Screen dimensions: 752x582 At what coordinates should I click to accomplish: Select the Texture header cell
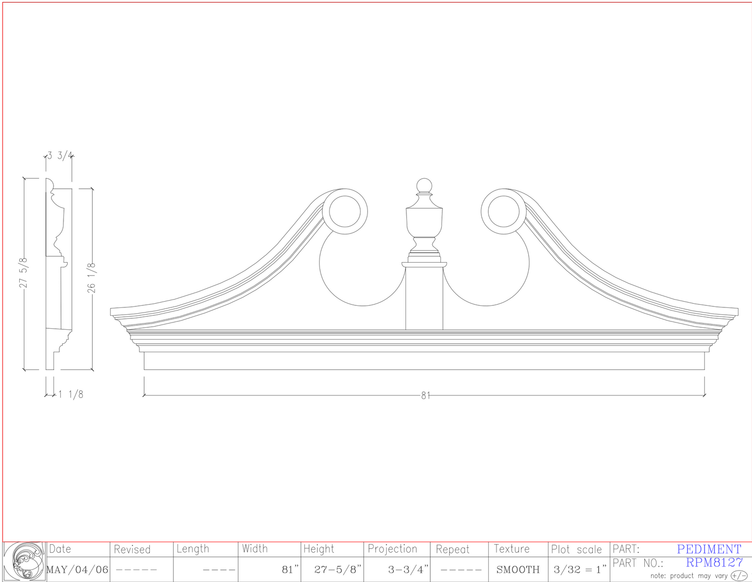click(513, 549)
